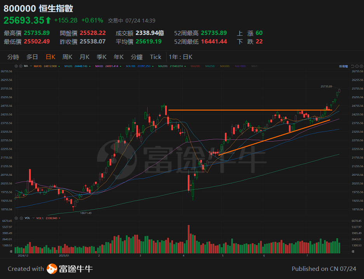Hide moving averages via the eye icon
Screen dimensions: 364x279
coord(21,66)
